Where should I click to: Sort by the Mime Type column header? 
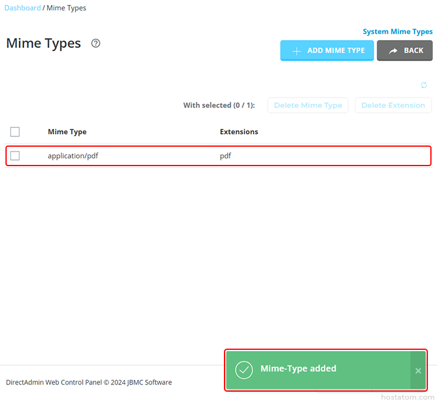click(x=67, y=132)
